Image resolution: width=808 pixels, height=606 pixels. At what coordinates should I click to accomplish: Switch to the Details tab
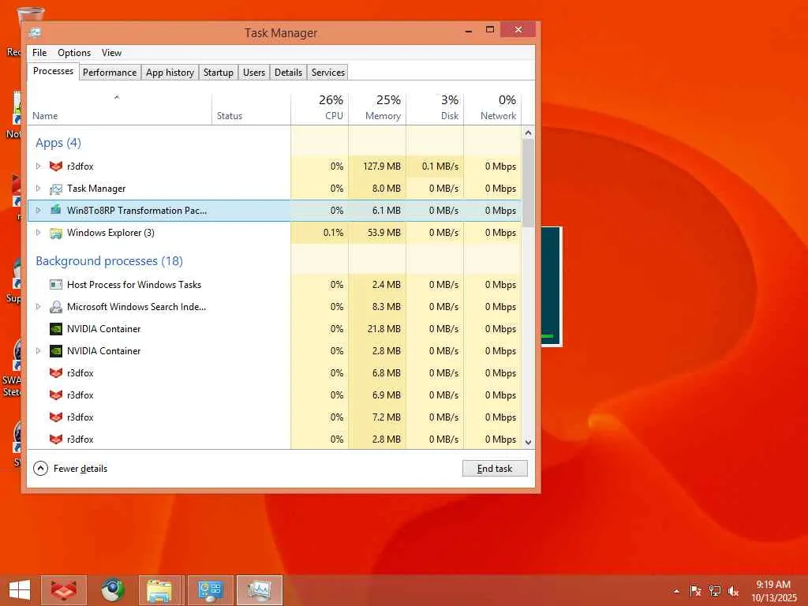click(x=288, y=72)
